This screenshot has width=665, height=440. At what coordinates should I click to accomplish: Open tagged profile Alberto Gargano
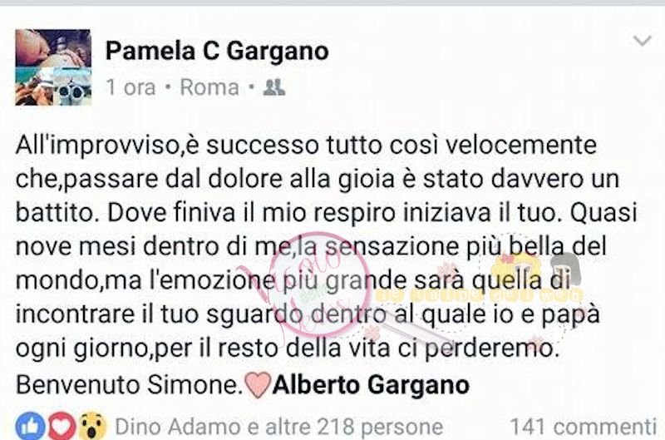point(371,385)
